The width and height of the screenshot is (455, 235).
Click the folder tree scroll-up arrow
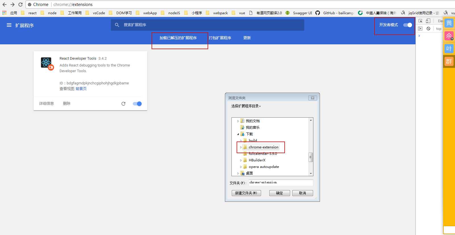(311, 120)
